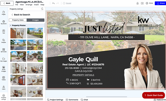Switch to the Property Data tab
Viewport: 166px width, 101px height.
[18, 20]
